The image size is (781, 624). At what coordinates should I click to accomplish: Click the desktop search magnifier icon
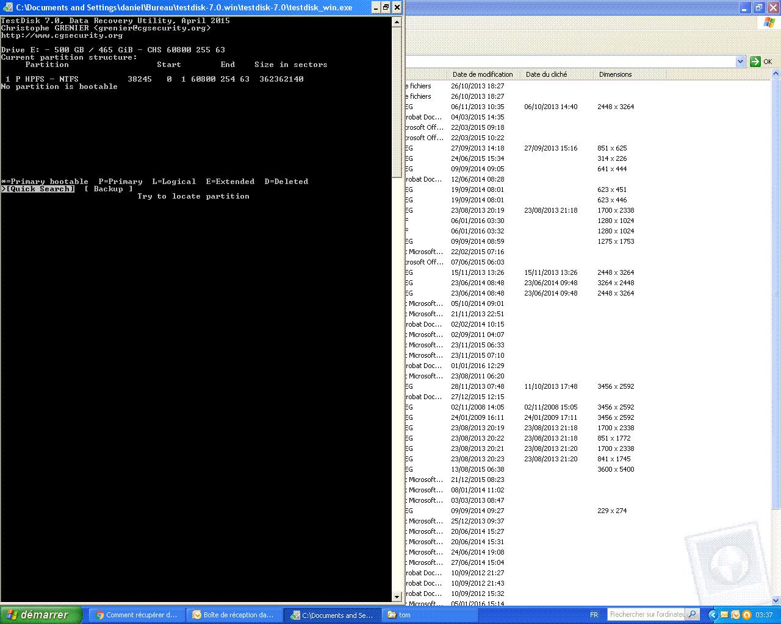[x=693, y=615]
